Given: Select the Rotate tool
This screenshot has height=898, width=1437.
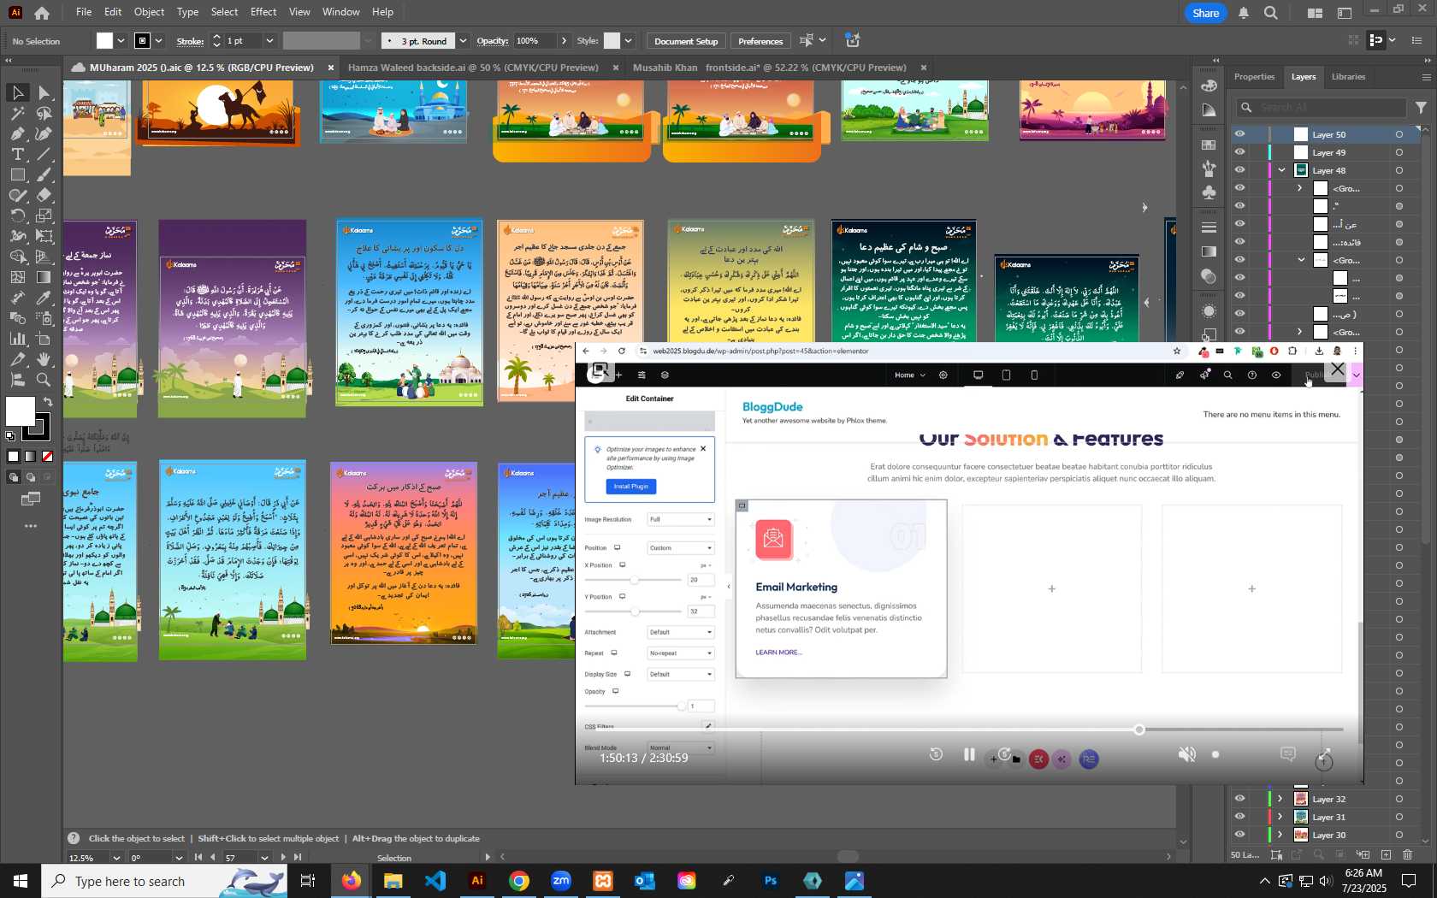Looking at the screenshot, I should point(17,216).
